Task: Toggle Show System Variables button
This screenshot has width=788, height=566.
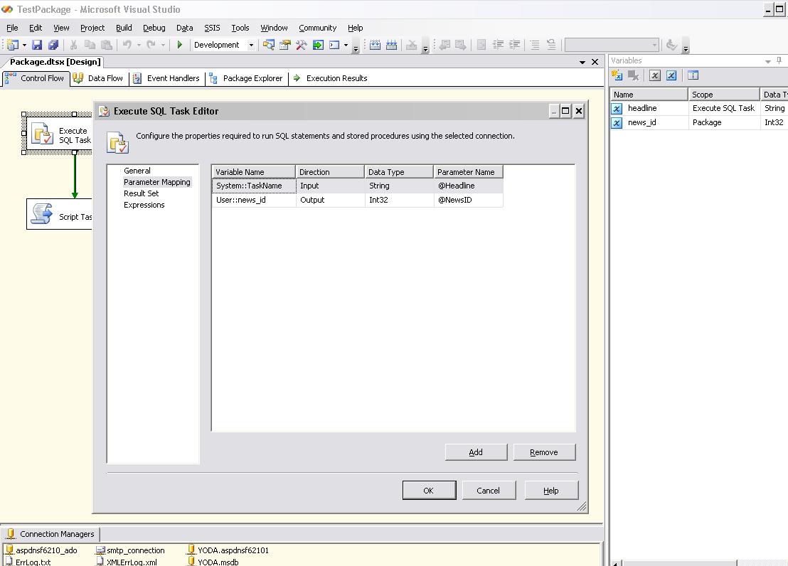Action: click(655, 75)
